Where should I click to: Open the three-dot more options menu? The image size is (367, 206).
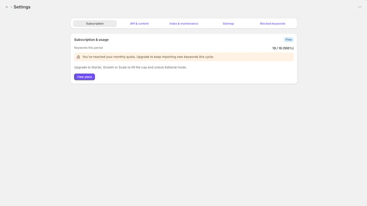(360, 7)
